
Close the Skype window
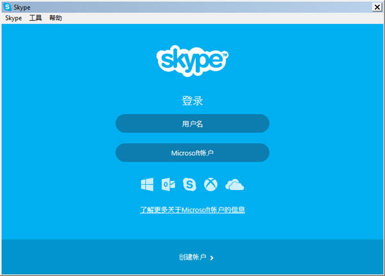pos(377,7)
